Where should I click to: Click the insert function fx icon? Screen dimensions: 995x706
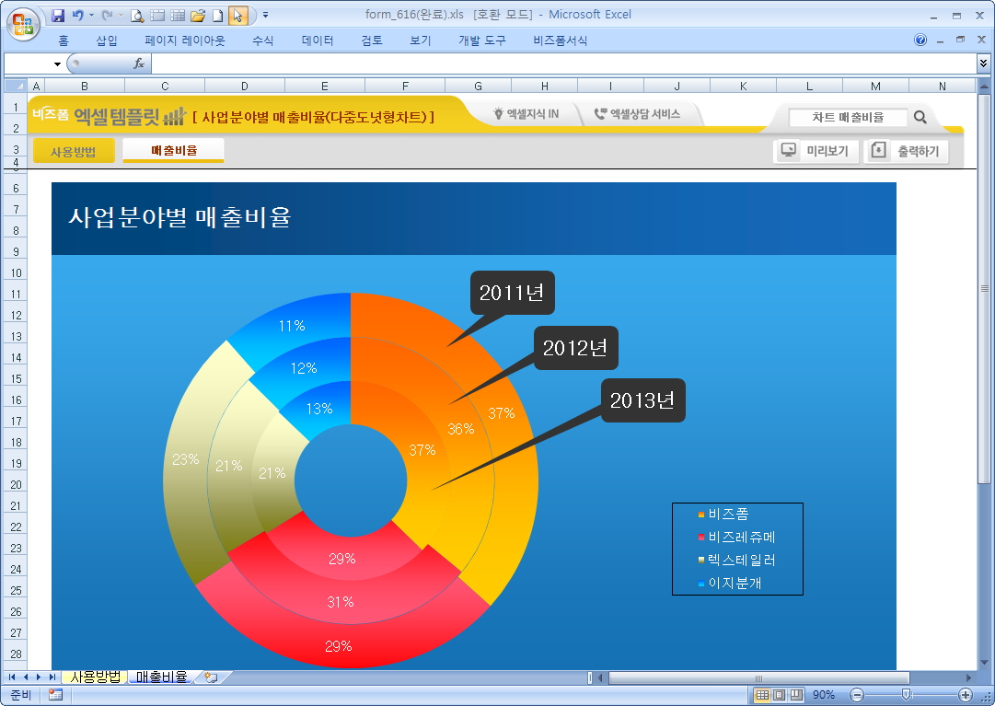140,64
